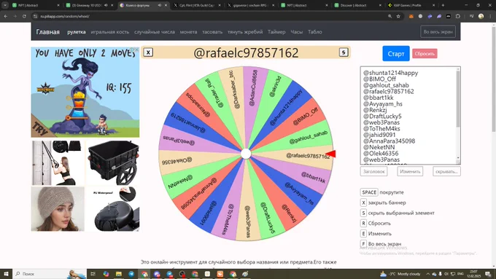
Task: Open the browser zoom magnifier icon
Action: (x=390, y=16)
